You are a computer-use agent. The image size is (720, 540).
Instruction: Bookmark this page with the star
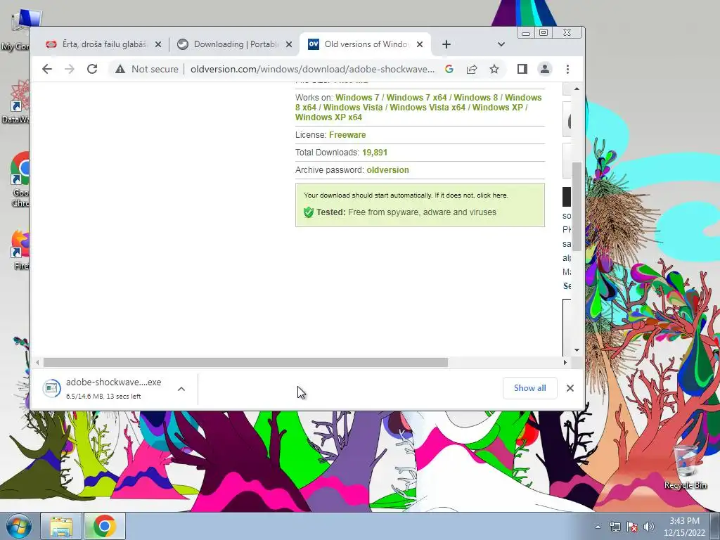[494, 69]
